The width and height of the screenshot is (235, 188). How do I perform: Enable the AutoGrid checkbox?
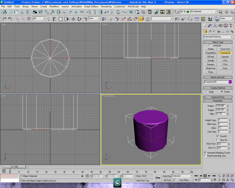[210, 45]
